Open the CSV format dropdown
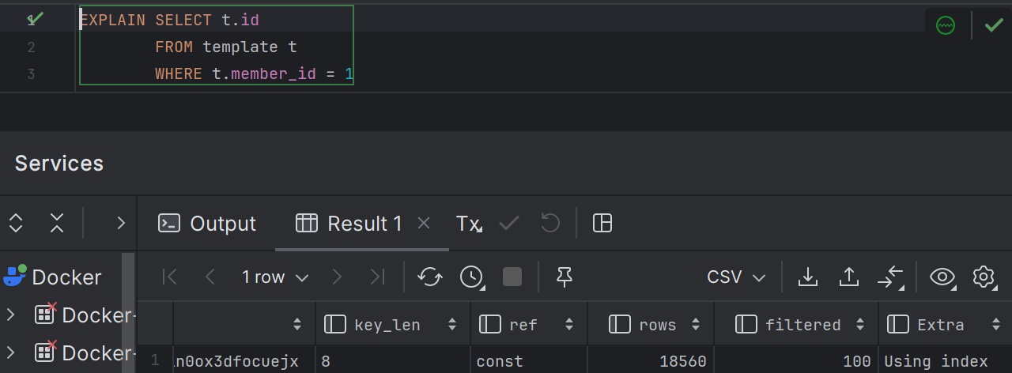The image size is (1012, 373). pyautogui.click(x=736, y=277)
